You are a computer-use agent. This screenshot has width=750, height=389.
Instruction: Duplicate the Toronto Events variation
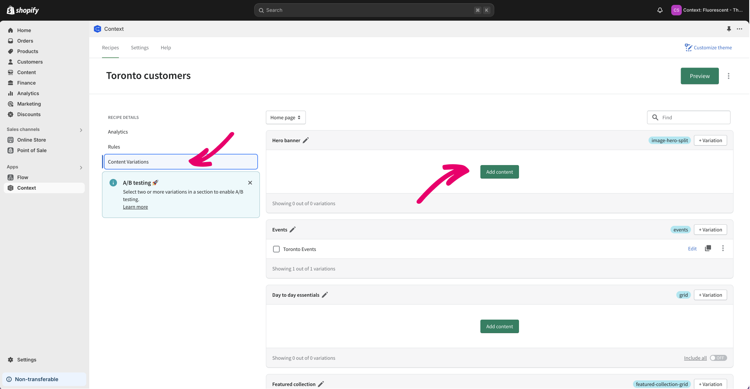(708, 248)
